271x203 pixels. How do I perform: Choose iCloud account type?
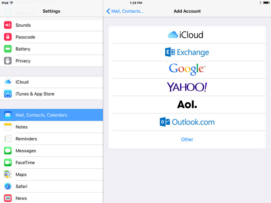pyautogui.click(x=187, y=35)
